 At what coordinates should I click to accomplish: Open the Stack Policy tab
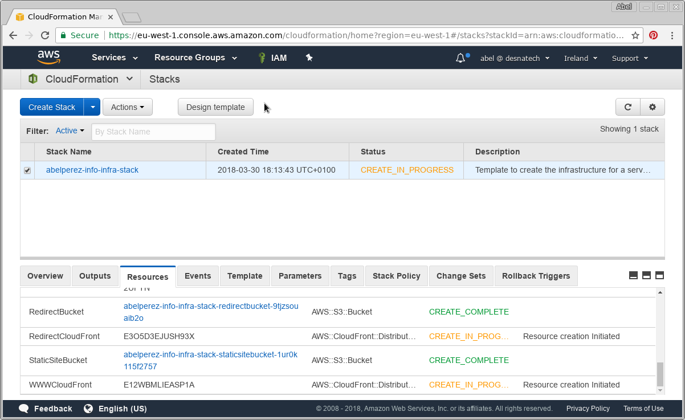point(397,276)
